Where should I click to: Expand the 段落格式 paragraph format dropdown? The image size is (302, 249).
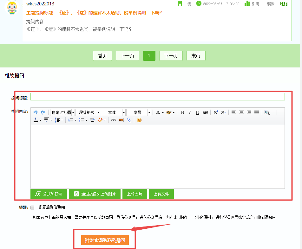coord(88,112)
